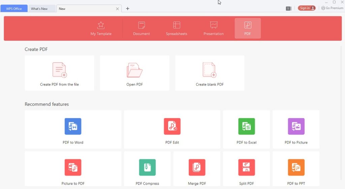Create a blank PDF
The height and width of the screenshot is (189, 345).
tap(210, 73)
